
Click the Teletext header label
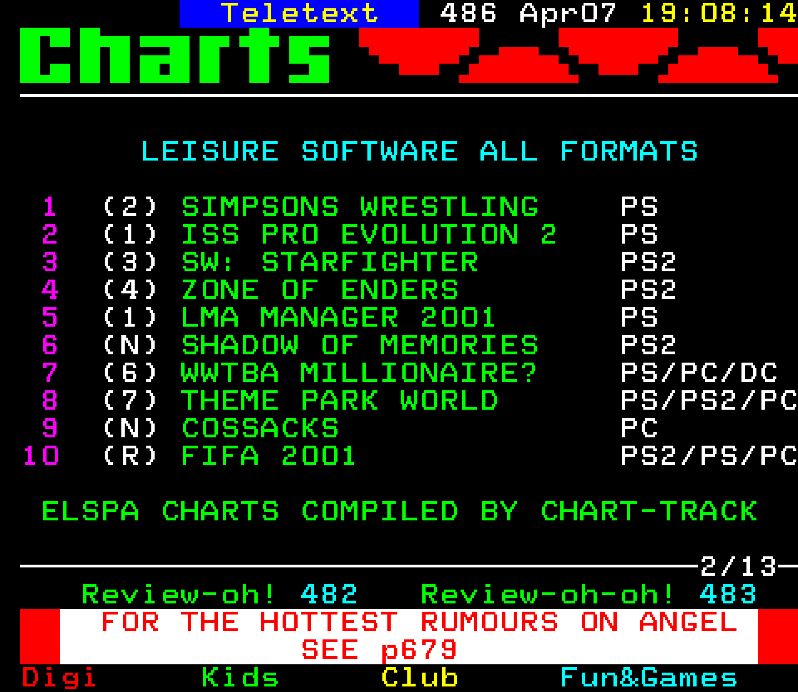click(x=299, y=13)
